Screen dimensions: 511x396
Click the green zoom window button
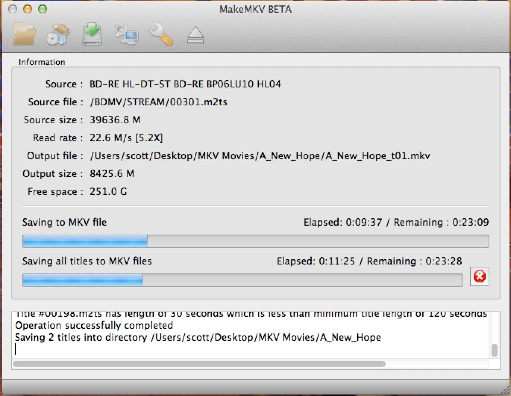coord(43,9)
